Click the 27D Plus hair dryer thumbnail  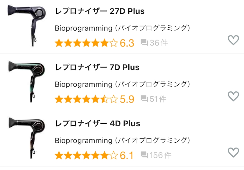point(26,26)
